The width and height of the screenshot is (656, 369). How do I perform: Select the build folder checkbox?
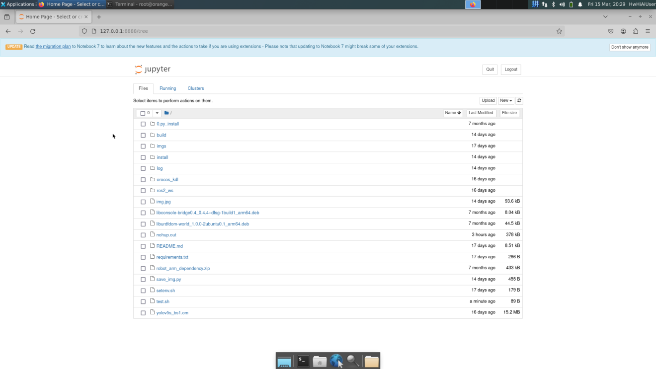coord(143,135)
